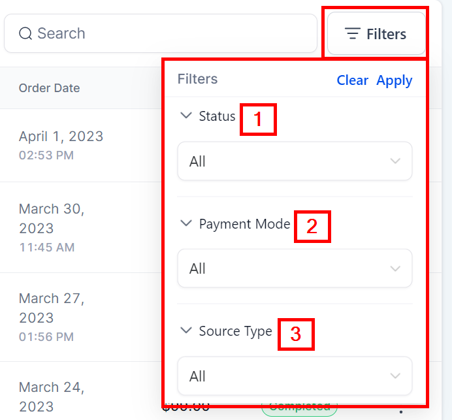Click the Filters panel heading
This screenshot has height=420, width=452.
[x=197, y=80]
